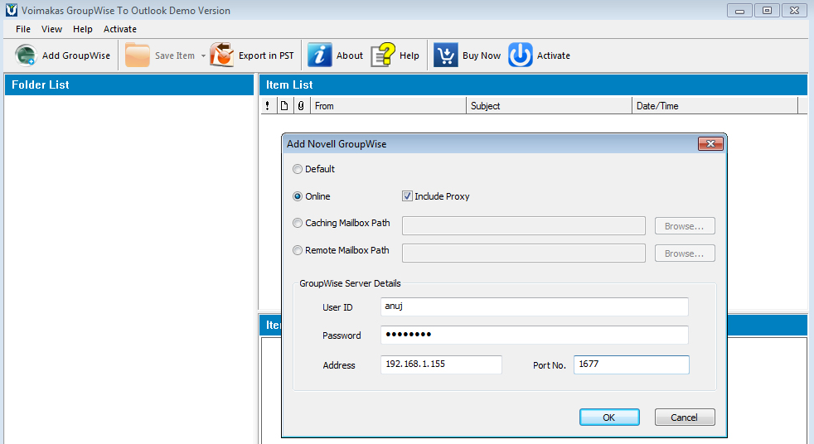Click the Buy Now toolbar label
This screenshot has width=814, height=444.
[x=482, y=55]
